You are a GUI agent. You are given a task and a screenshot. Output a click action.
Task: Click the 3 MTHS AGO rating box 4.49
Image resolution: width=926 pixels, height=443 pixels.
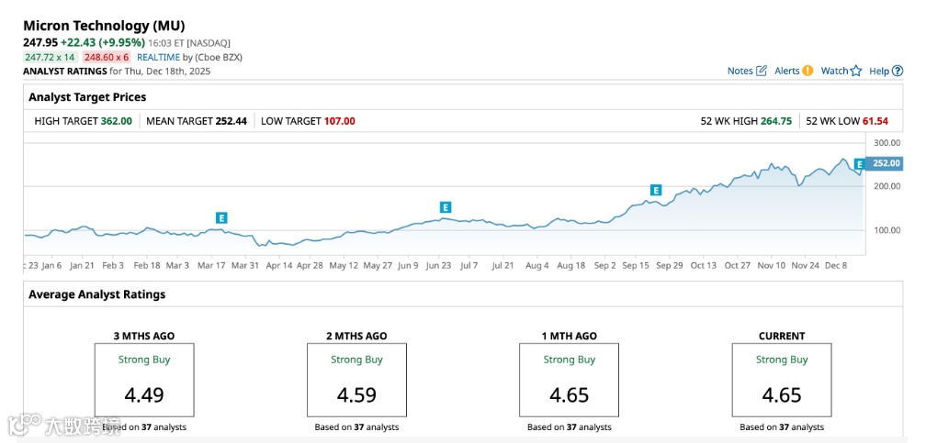144,380
